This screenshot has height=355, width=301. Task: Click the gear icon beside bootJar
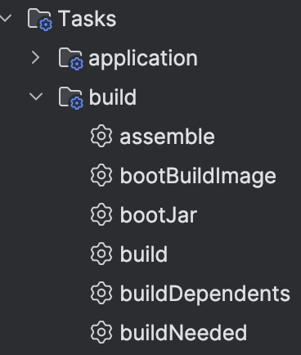click(x=101, y=214)
